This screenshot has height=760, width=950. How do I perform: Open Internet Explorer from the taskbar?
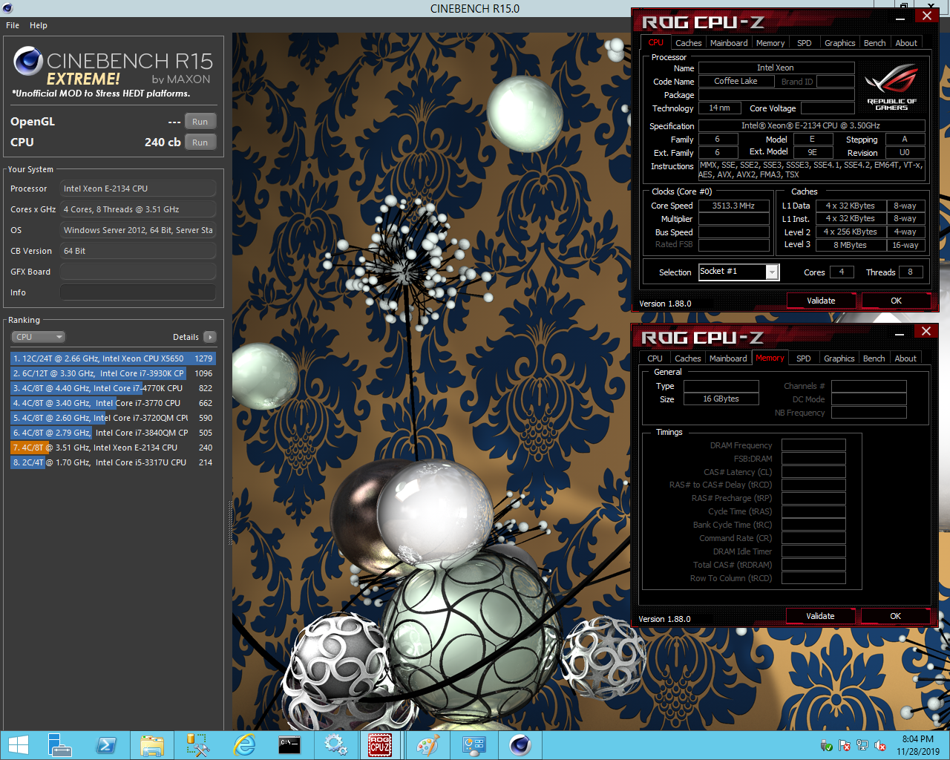coord(244,745)
